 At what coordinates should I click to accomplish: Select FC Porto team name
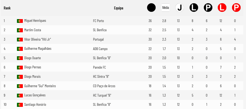(98, 21)
